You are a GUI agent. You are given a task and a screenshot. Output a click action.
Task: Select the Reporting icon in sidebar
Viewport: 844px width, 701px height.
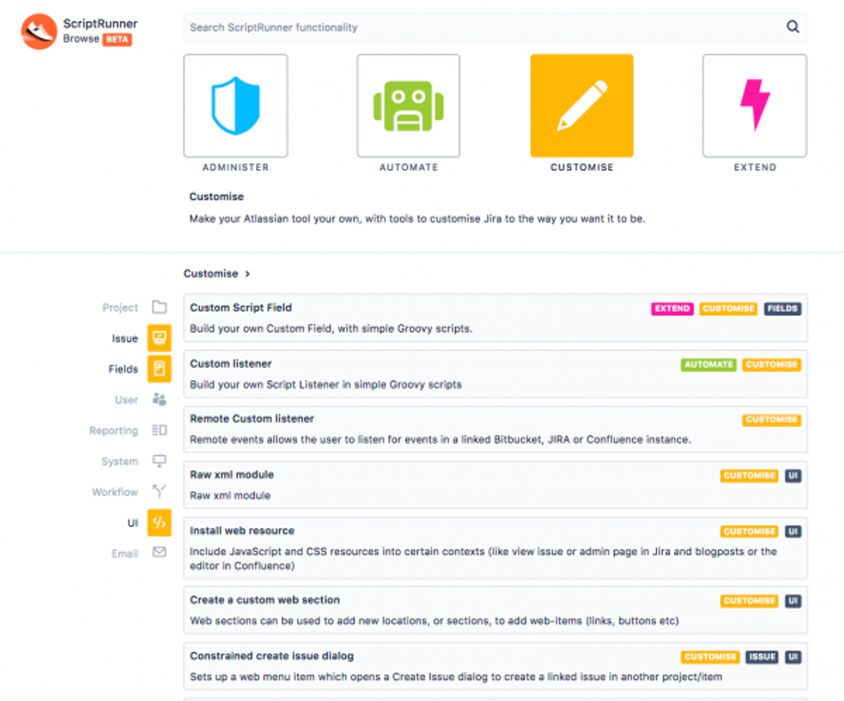click(159, 430)
